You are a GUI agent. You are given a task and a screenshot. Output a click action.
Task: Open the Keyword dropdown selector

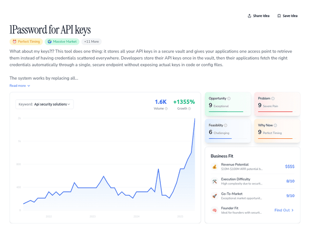pyautogui.click(x=45, y=104)
